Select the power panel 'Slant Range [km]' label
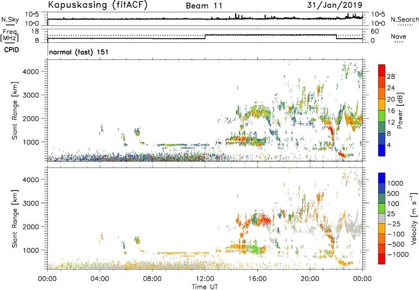 (x=15, y=110)
